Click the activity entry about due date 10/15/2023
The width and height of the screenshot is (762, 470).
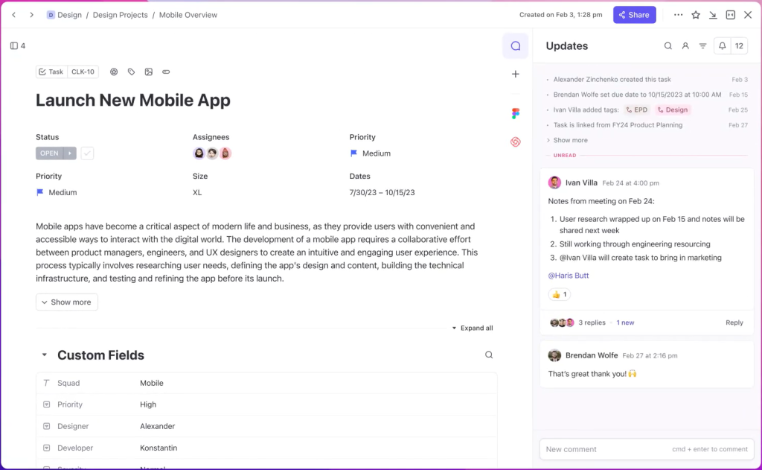(637, 95)
